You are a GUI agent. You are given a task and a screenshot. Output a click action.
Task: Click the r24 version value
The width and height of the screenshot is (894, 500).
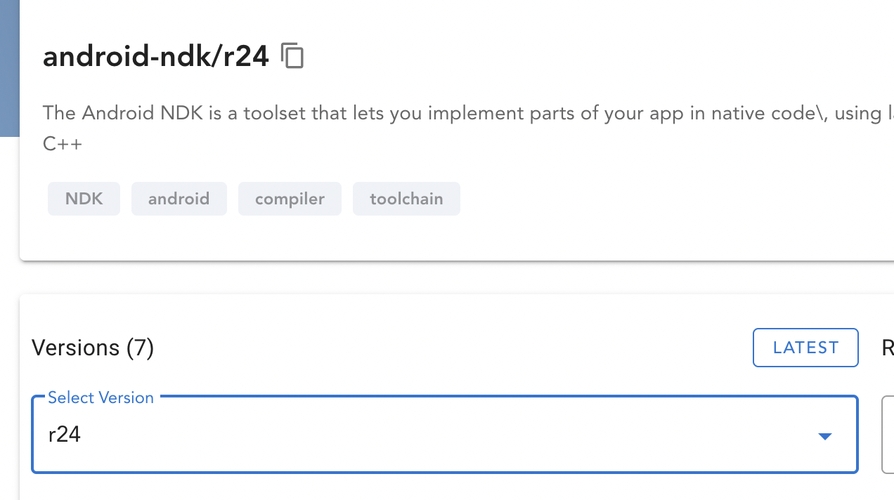(x=64, y=434)
